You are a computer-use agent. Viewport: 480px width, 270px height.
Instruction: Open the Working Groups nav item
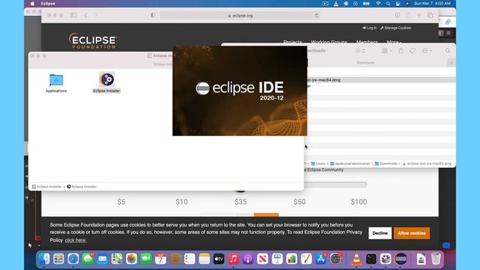(329, 42)
